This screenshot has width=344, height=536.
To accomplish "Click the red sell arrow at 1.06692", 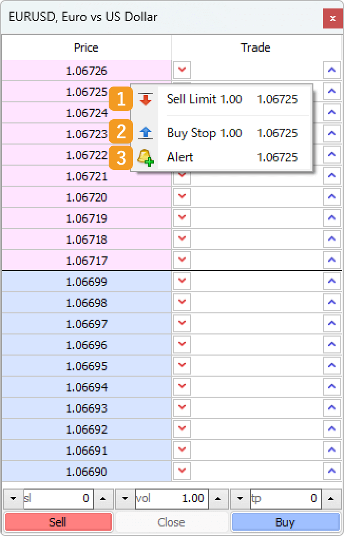I will pos(182,429).
